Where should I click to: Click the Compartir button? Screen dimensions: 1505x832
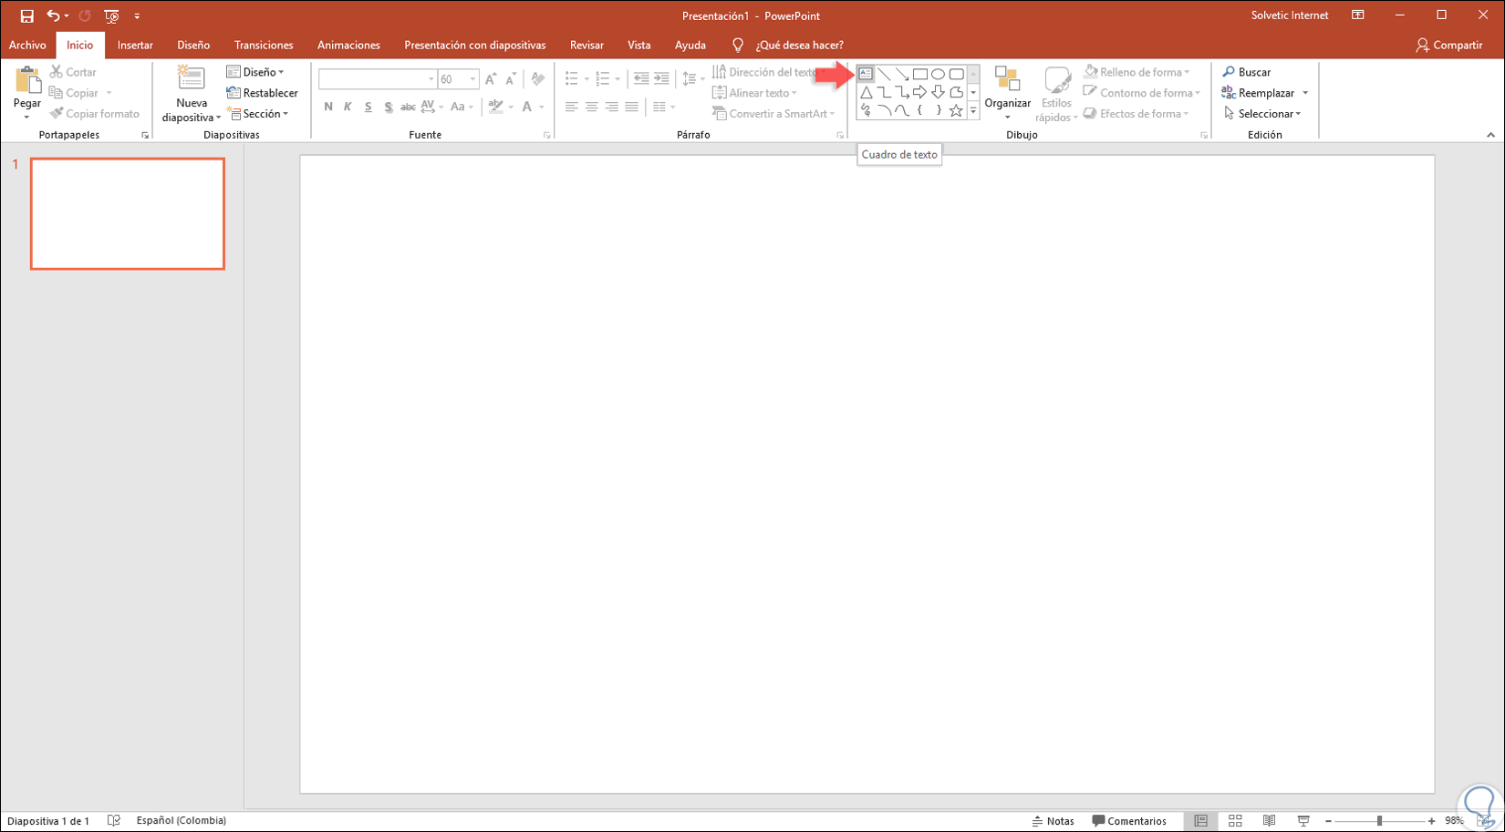1448,45
